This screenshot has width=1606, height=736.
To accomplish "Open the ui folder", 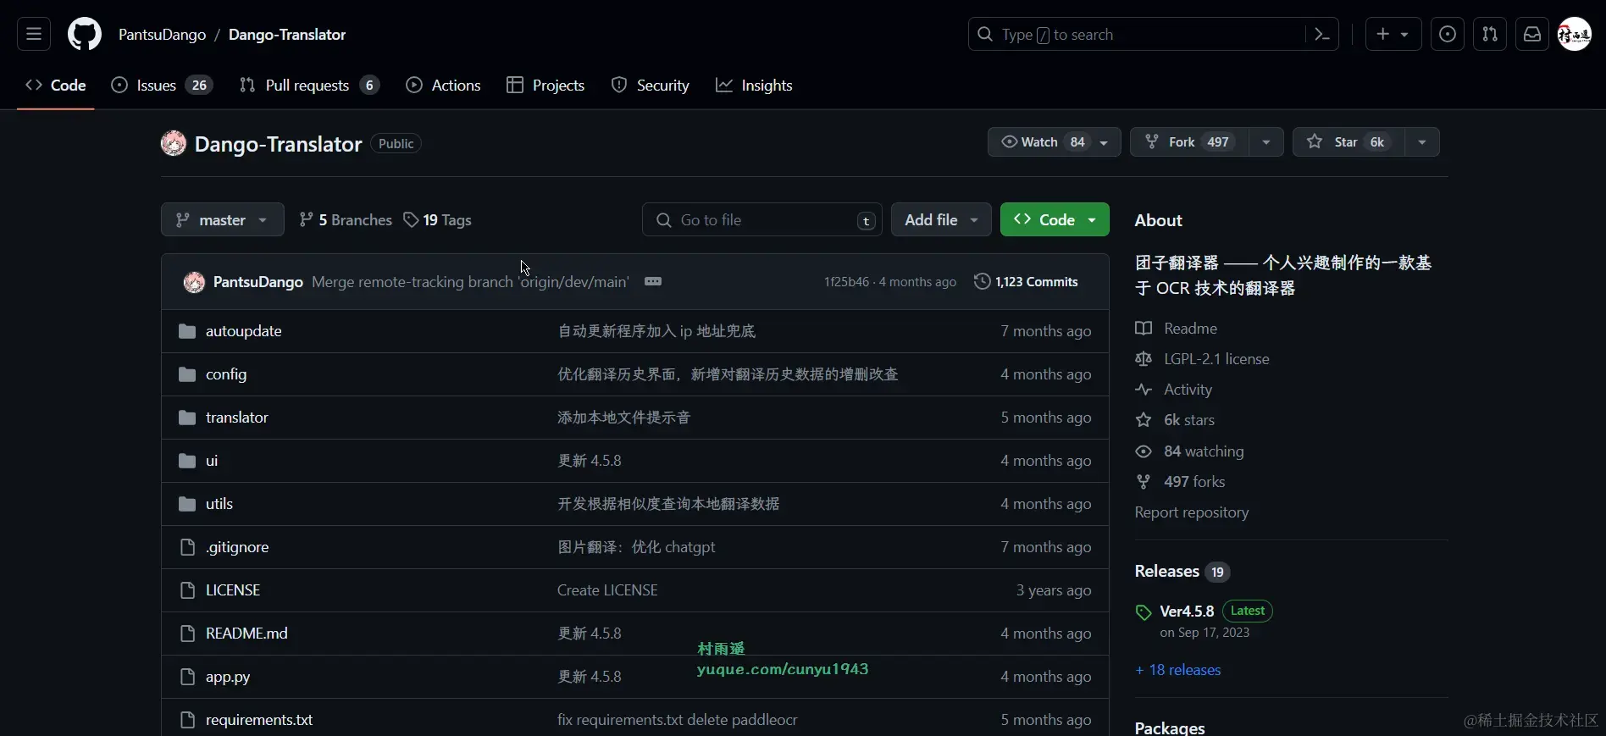I will pyautogui.click(x=212, y=461).
